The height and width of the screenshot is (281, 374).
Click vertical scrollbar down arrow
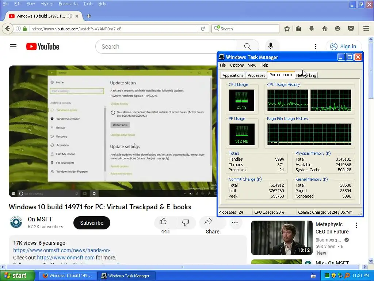coord(371,261)
